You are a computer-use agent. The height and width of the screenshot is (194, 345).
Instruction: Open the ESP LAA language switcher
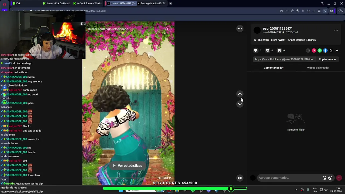(315, 190)
